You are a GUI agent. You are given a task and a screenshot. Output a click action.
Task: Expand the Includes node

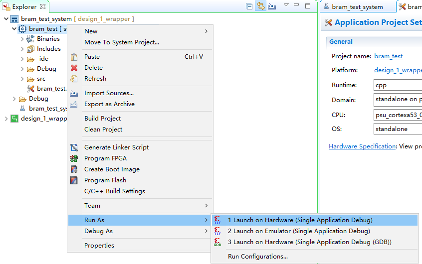[22, 49]
